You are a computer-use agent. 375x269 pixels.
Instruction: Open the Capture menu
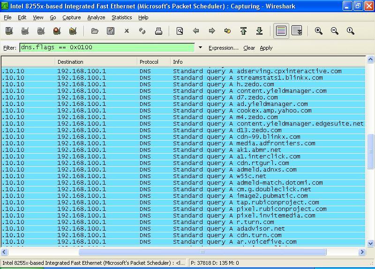click(72, 17)
